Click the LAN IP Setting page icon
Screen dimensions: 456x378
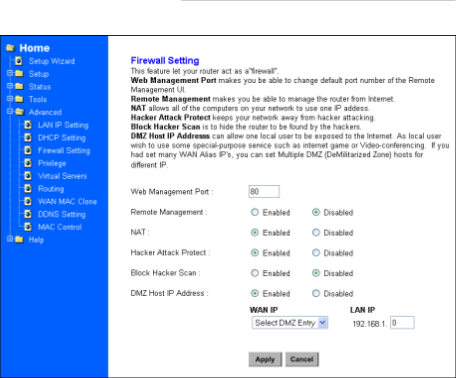click(x=28, y=125)
